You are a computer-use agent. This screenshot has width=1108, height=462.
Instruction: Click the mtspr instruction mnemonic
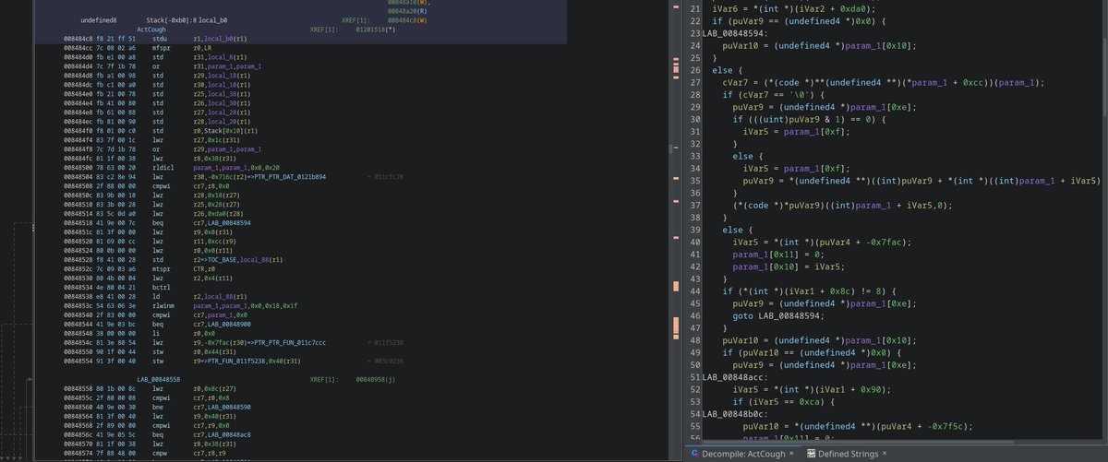tap(162, 269)
